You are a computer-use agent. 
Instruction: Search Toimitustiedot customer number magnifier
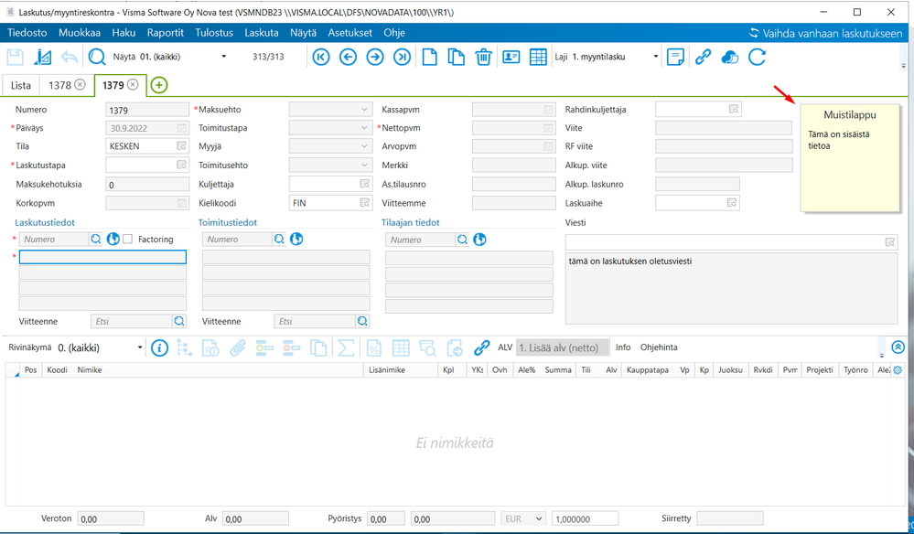tap(279, 240)
